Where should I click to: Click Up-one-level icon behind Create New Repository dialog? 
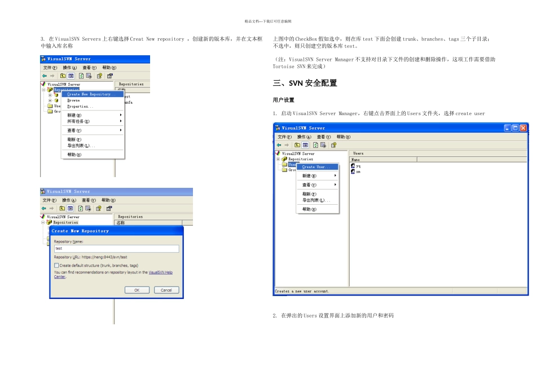tap(62, 209)
